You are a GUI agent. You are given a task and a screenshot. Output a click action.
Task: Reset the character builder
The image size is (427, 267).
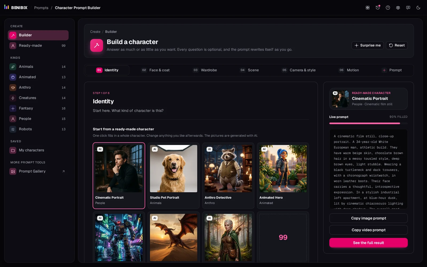point(397,45)
